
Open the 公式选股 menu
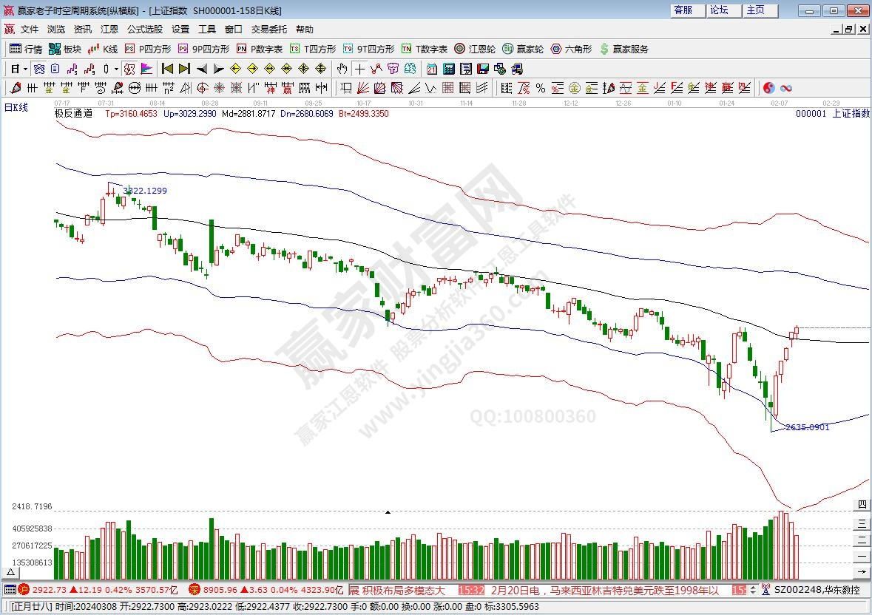pyautogui.click(x=144, y=30)
